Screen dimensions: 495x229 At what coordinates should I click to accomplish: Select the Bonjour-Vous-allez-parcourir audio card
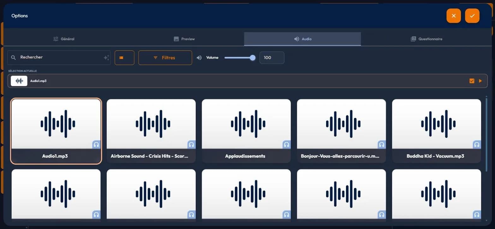[342, 131]
